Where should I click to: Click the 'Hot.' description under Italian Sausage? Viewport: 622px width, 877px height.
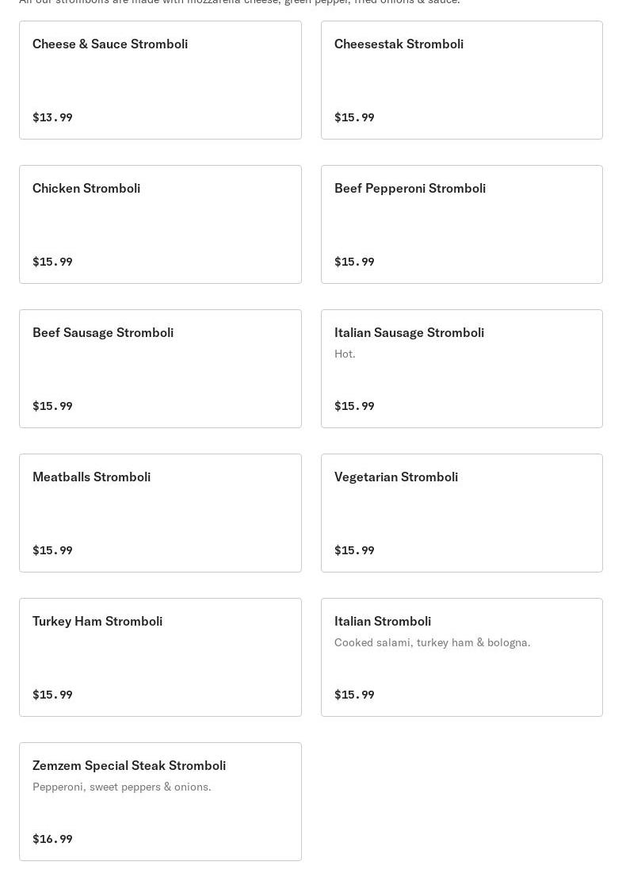(345, 354)
